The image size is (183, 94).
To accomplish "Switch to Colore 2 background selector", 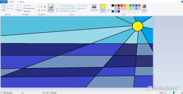I will (x=108, y=8).
